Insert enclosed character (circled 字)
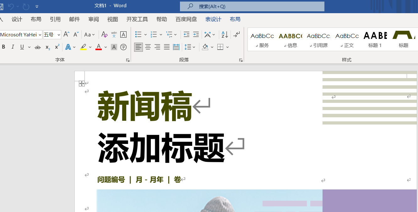The height and width of the screenshot is (212, 418). pyautogui.click(x=123, y=47)
